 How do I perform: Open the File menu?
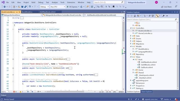[x=7, y=2]
